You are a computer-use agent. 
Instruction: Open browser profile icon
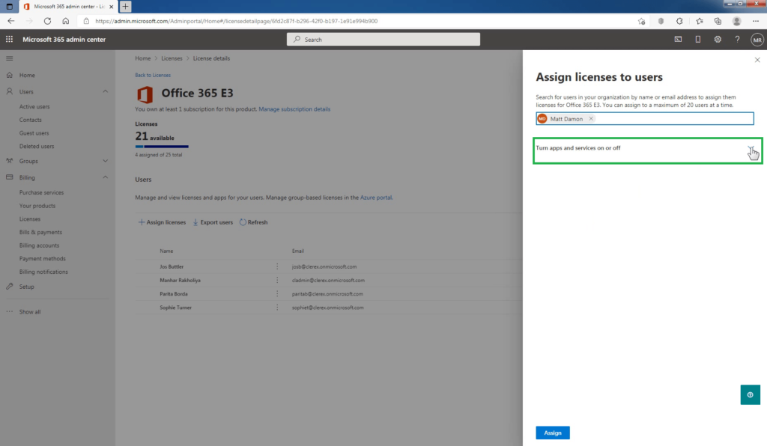click(x=737, y=21)
